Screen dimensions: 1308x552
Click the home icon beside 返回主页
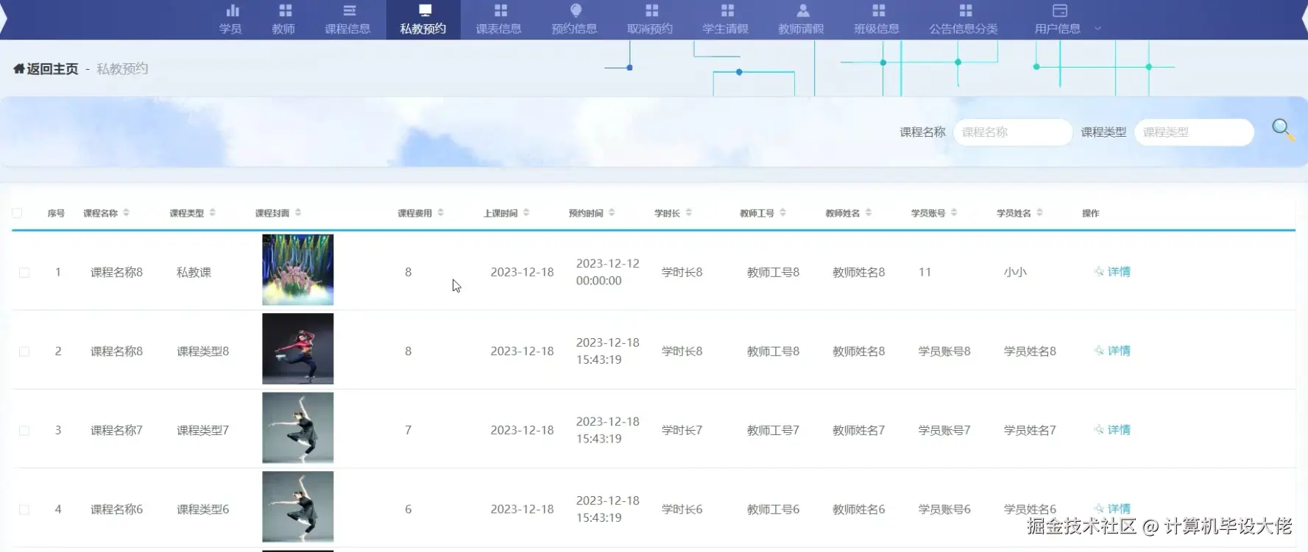[18, 68]
